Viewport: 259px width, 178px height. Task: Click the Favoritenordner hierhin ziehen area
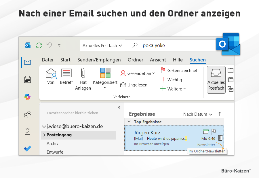(x=73, y=113)
